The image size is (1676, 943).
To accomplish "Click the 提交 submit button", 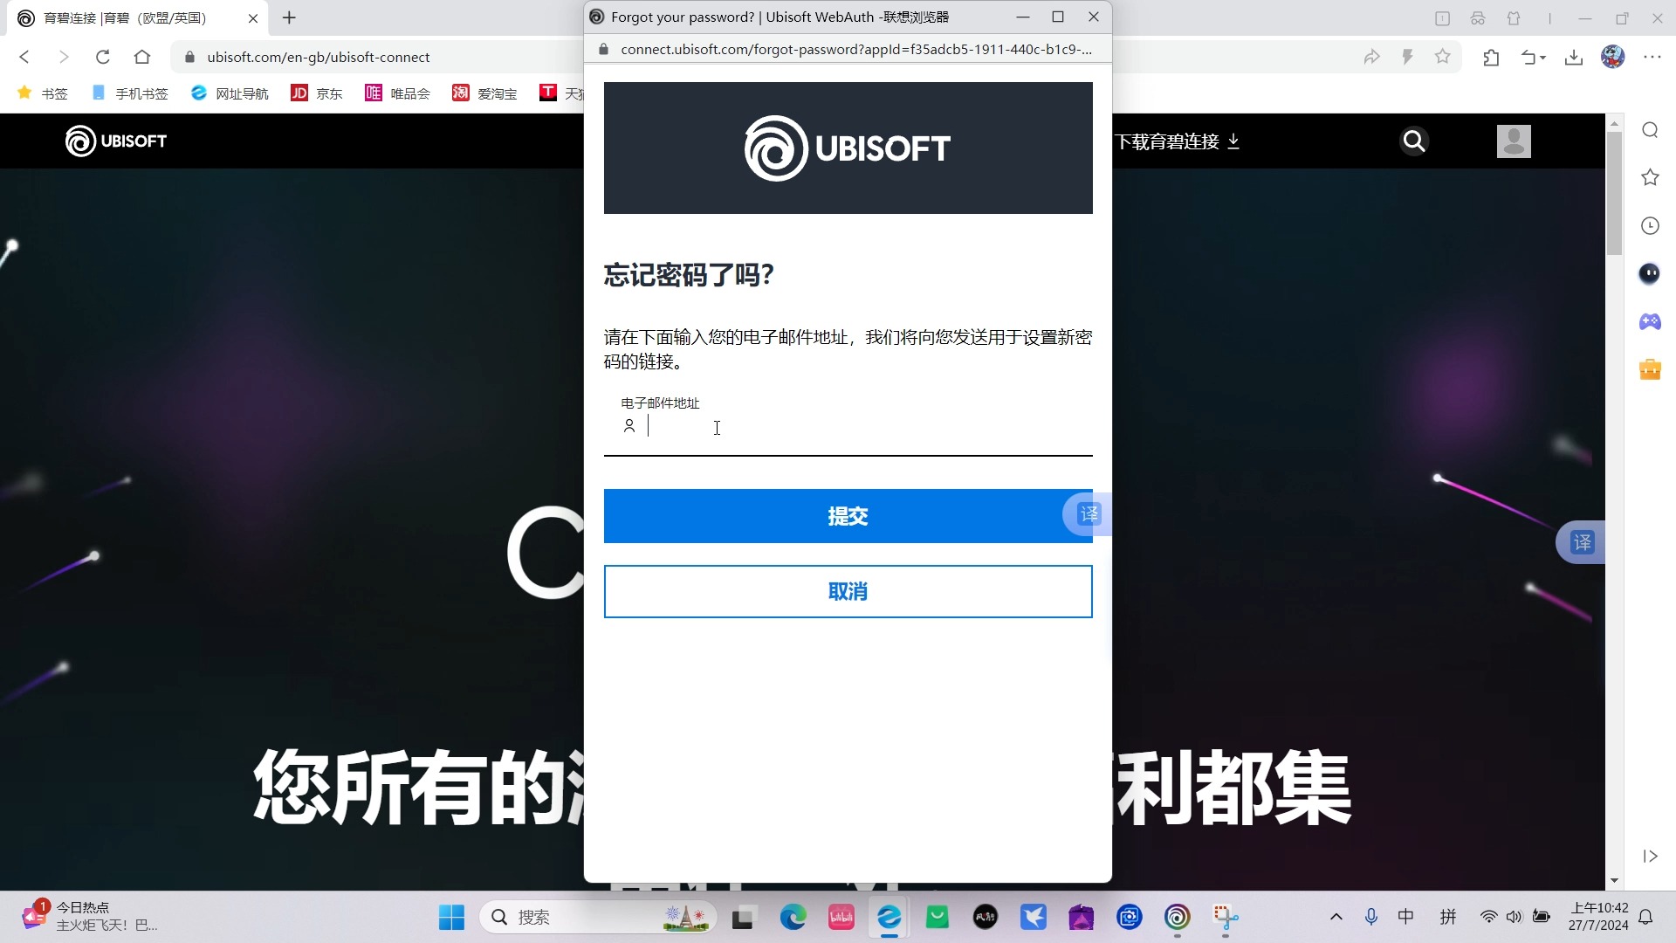I will (x=848, y=516).
